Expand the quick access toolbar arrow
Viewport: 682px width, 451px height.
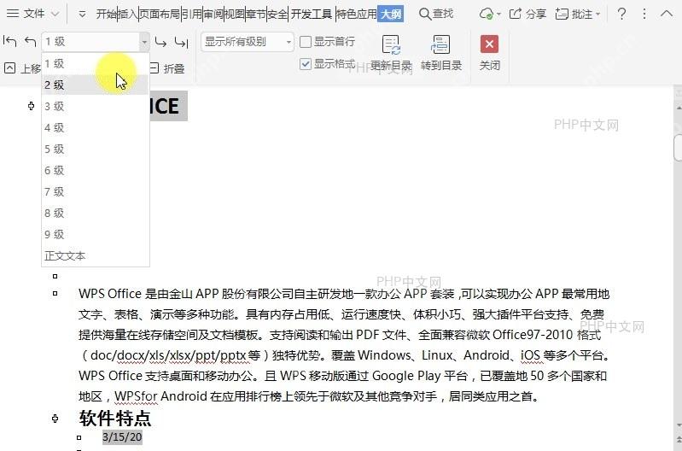pyautogui.click(x=82, y=15)
